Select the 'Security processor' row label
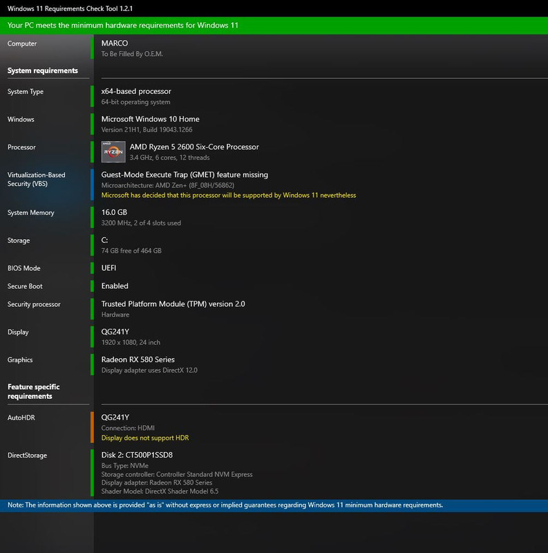The width and height of the screenshot is (548, 553). coord(34,304)
